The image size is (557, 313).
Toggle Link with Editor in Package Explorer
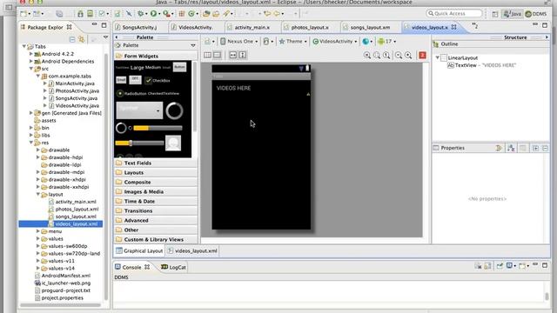pyautogui.click(x=82, y=39)
